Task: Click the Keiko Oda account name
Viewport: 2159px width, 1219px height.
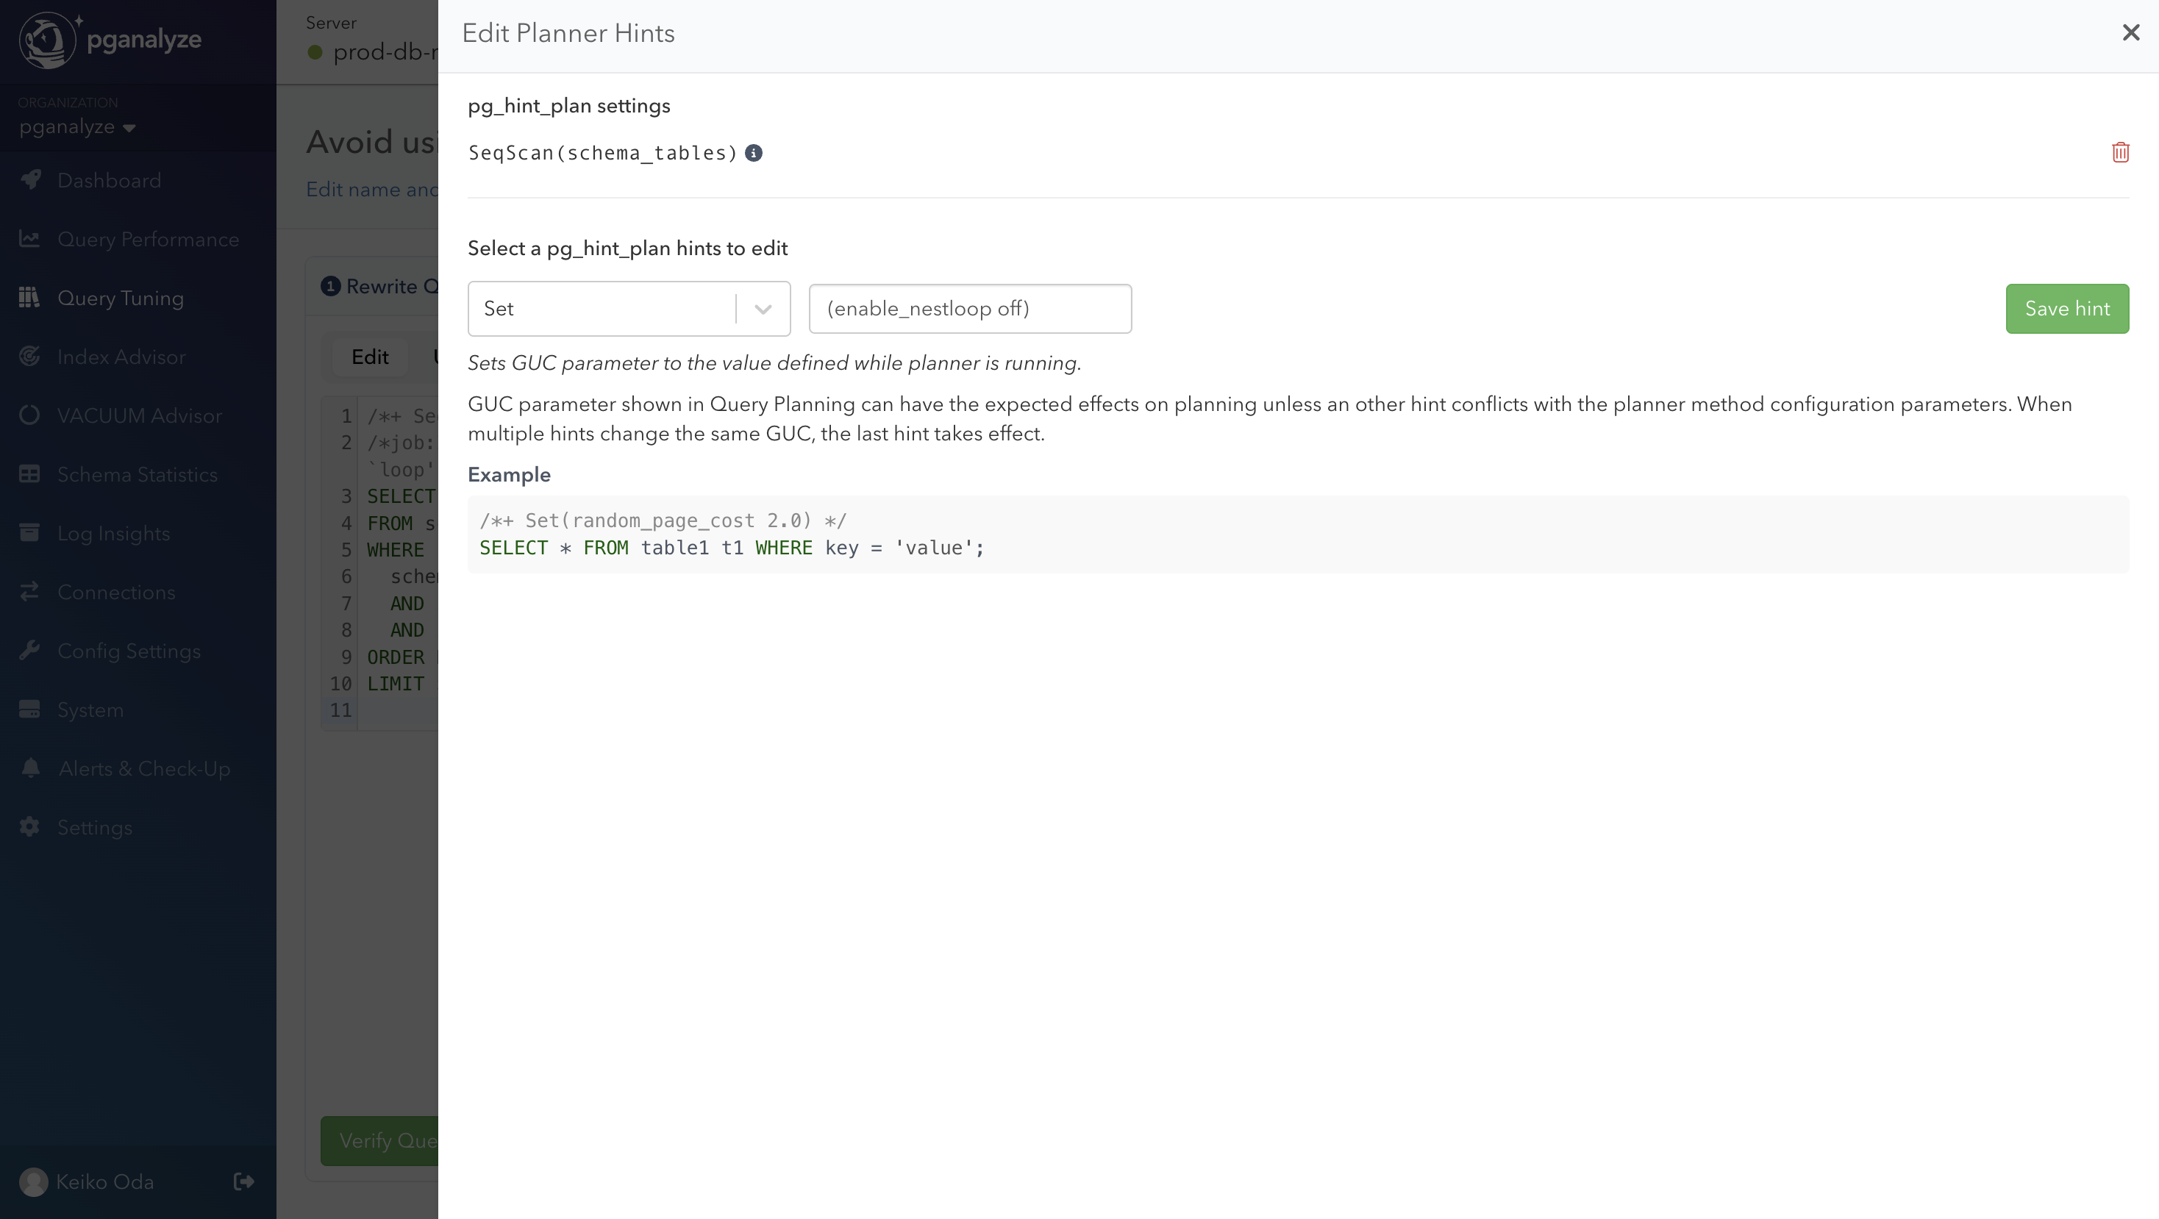Action: click(104, 1182)
